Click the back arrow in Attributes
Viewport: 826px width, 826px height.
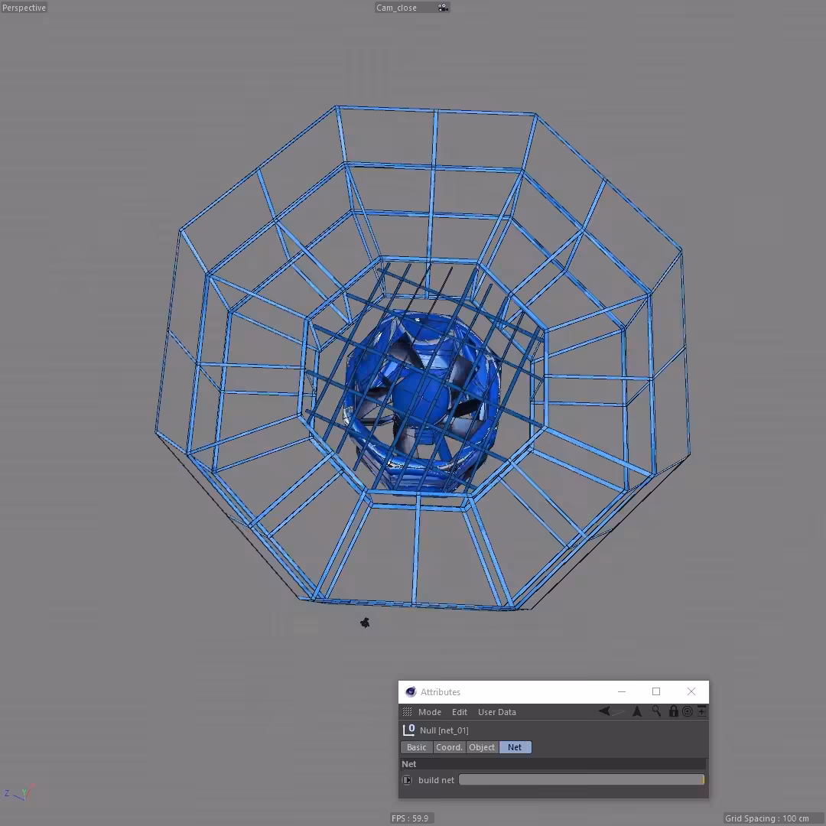tap(604, 711)
